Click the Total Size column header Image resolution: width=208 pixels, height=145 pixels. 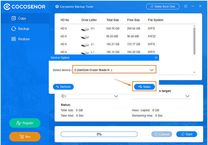(113, 20)
